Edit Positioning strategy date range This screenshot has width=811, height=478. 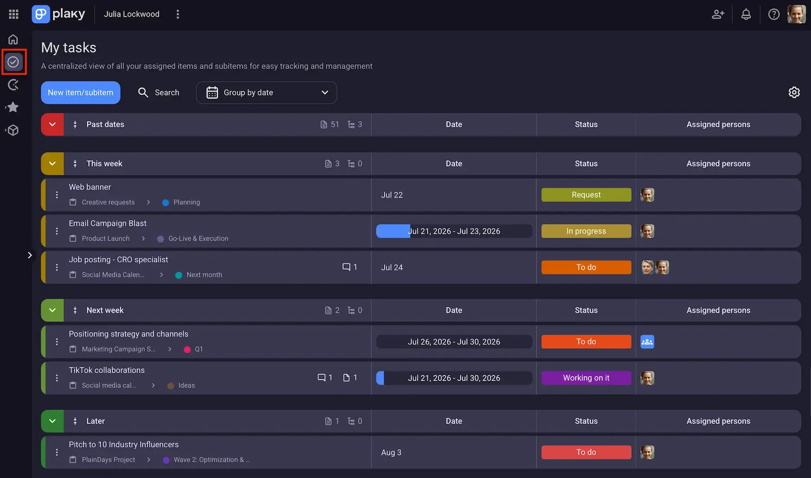click(x=454, y=342)
